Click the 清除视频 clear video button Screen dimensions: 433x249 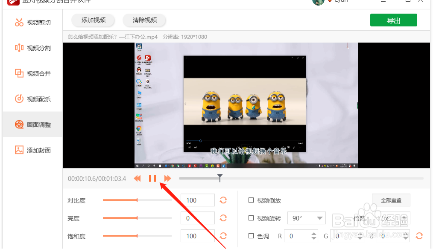(x=144, y=20)
